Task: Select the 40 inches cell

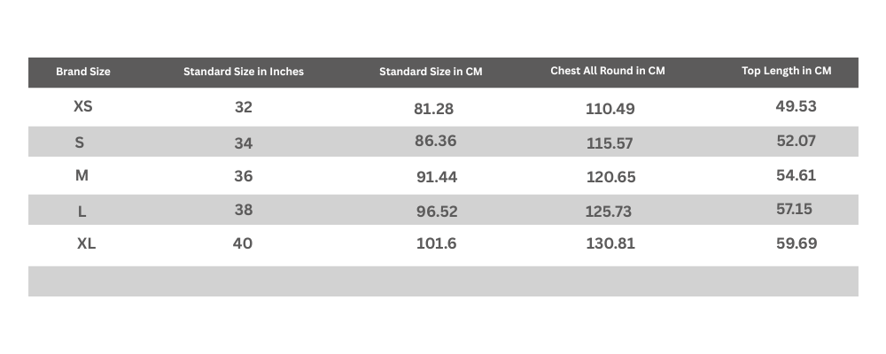Action: tap(243, 243)
